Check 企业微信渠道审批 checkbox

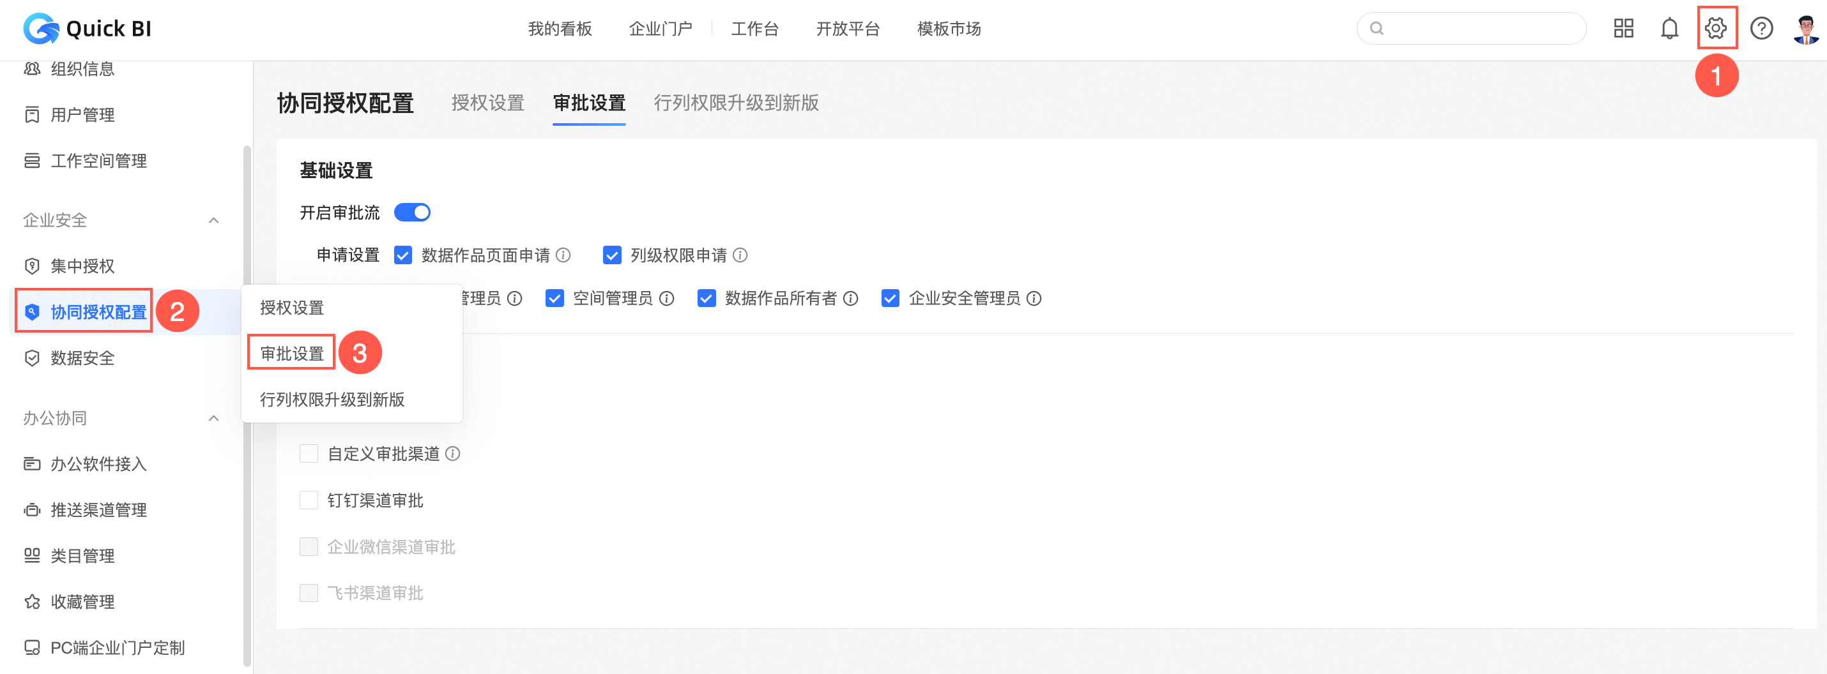(x=309, y=546)
